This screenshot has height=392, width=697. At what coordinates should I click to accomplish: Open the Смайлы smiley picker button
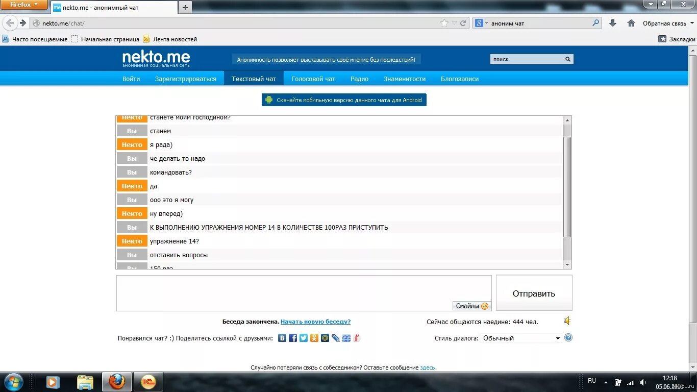472,306
